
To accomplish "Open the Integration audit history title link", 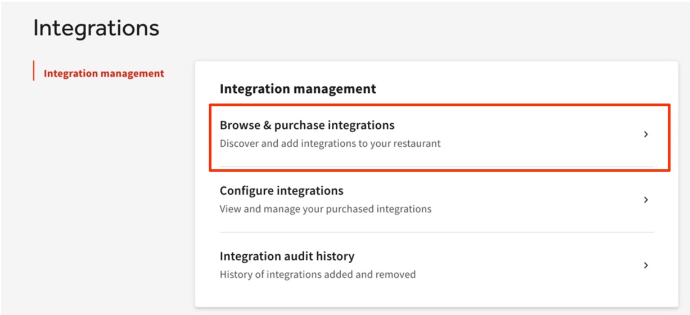I will point(287,256).
